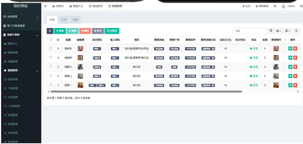This screenshot has height=144, width=303.
Task: Tick the checkbox for row 案例一
Action: (50, 85)
